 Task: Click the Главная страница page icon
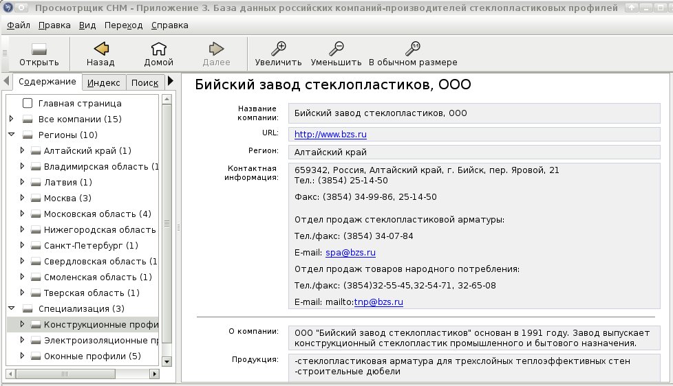(x=28, y=103)
